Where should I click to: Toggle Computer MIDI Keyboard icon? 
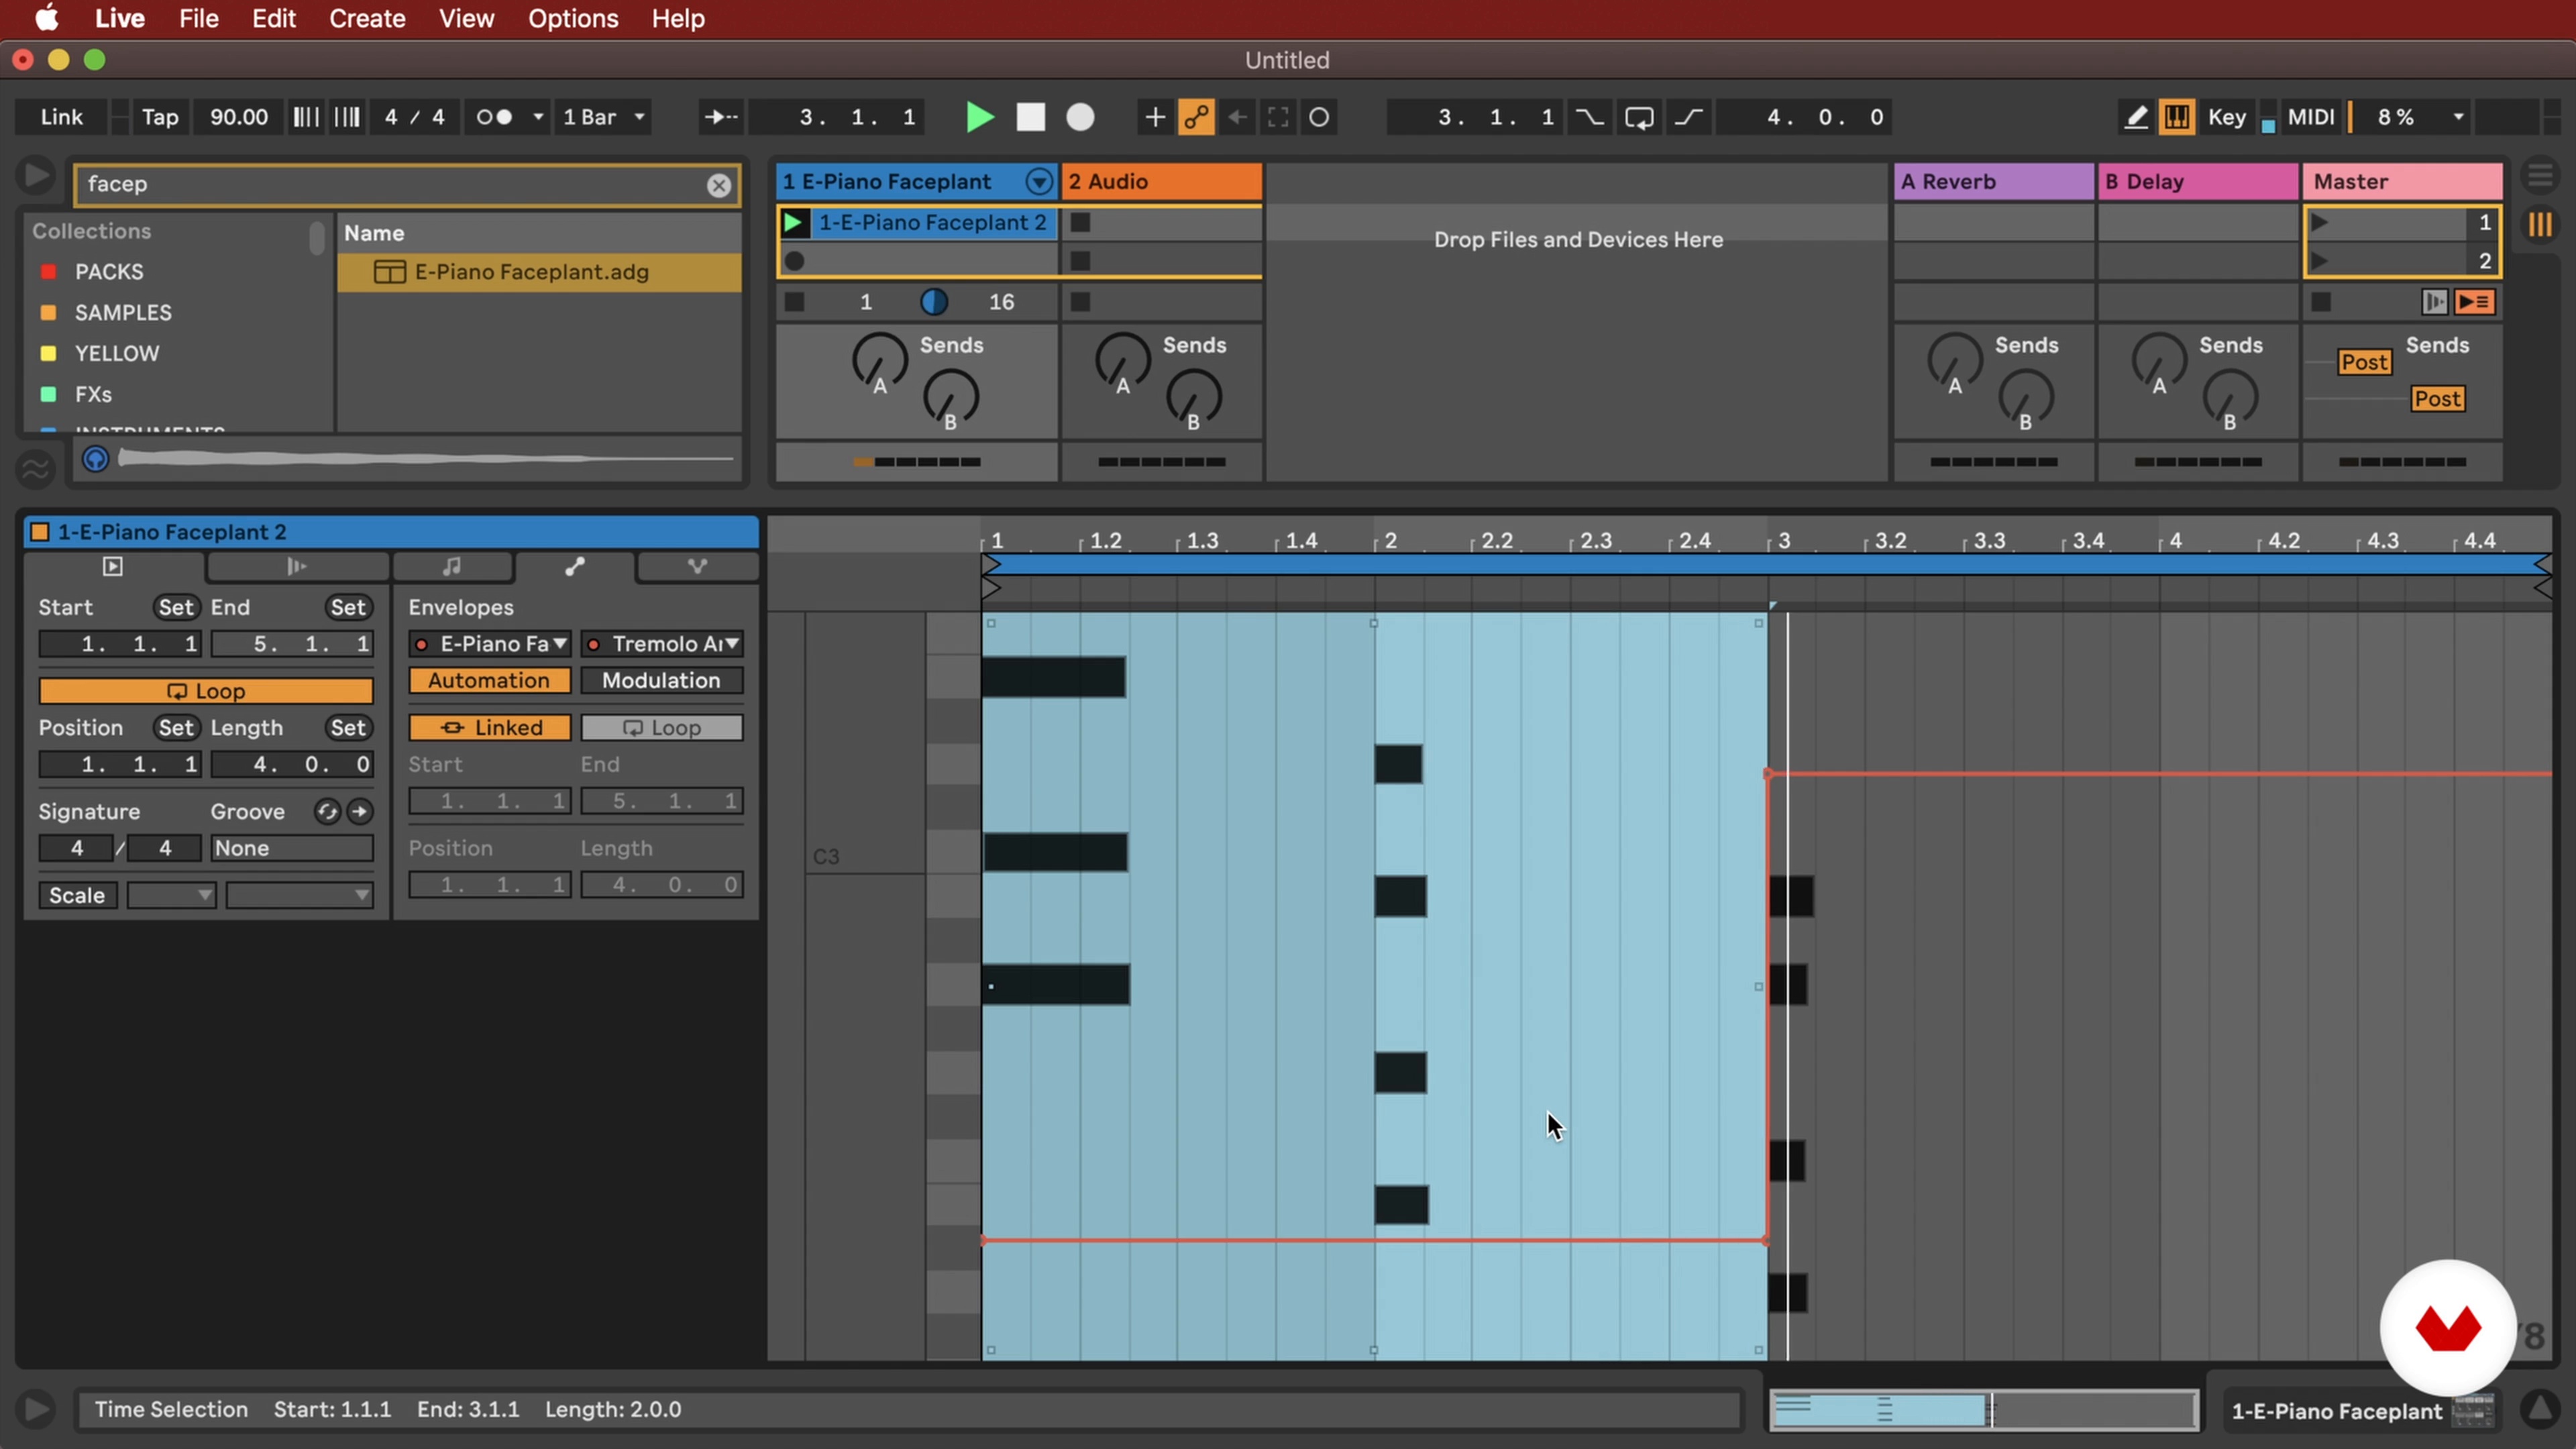coord(2176,117)
